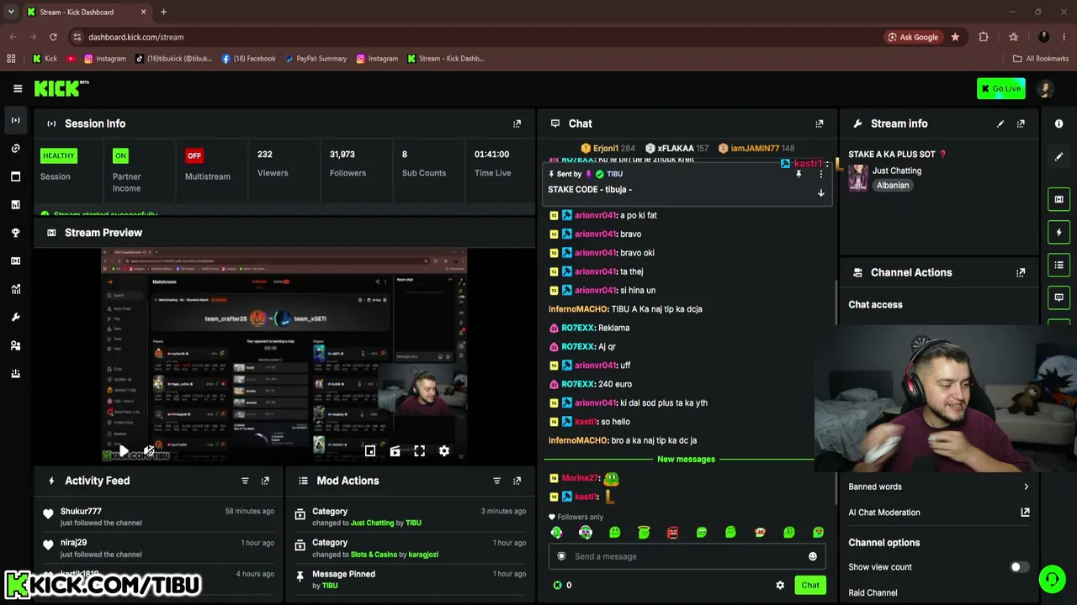The image size is (1077, 605).
Task: Open chat settings gear icon
Action: 780,585
